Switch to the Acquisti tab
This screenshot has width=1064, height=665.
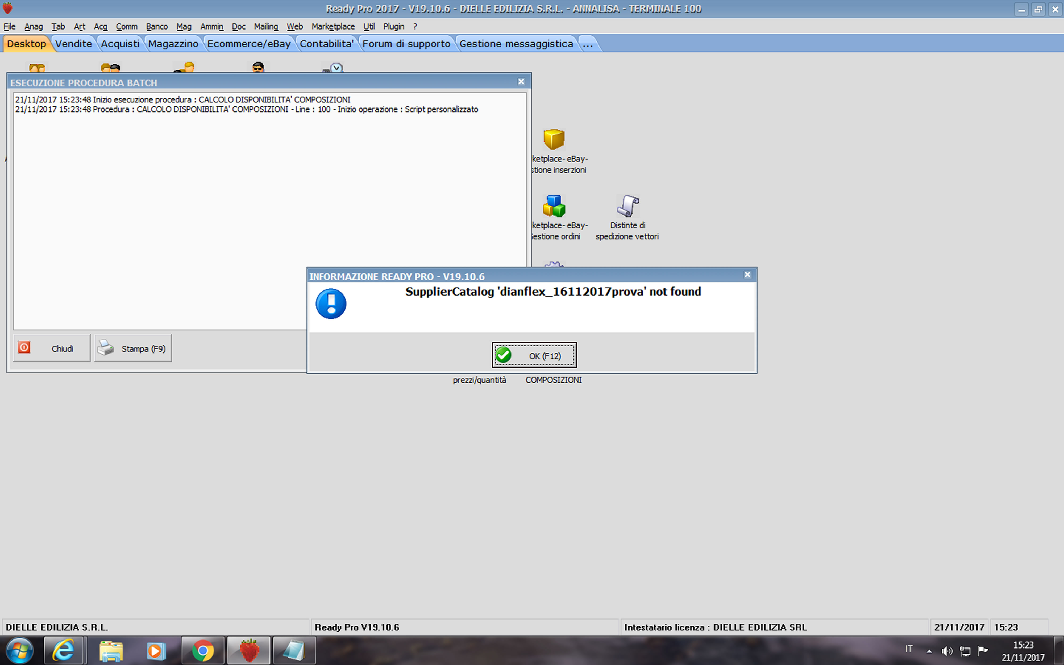coord(120,44)
